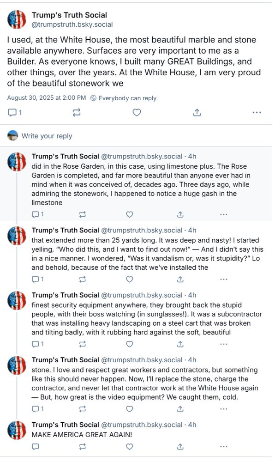275x462 pixels.
Task: Open Trump's Truth Social profile name at top
Action: pyautogui.click(x=69, y=15)
